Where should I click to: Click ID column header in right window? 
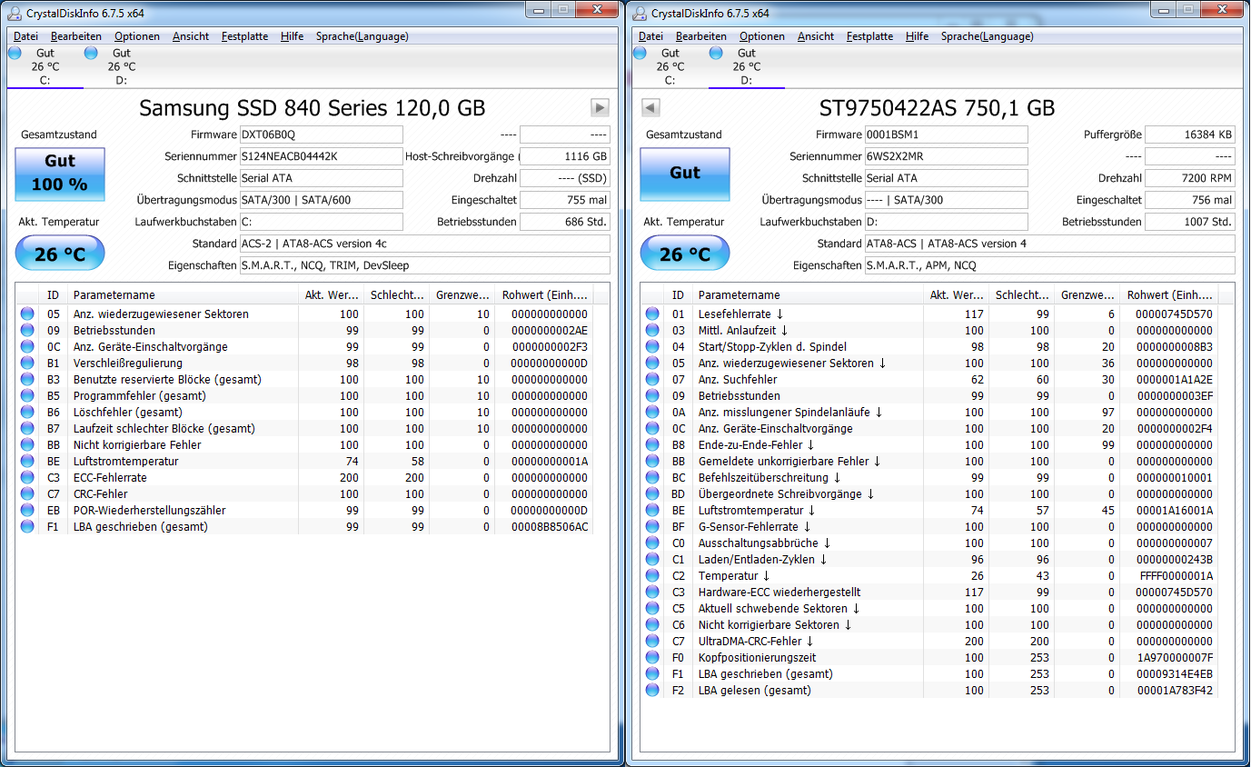coord(680,295)
